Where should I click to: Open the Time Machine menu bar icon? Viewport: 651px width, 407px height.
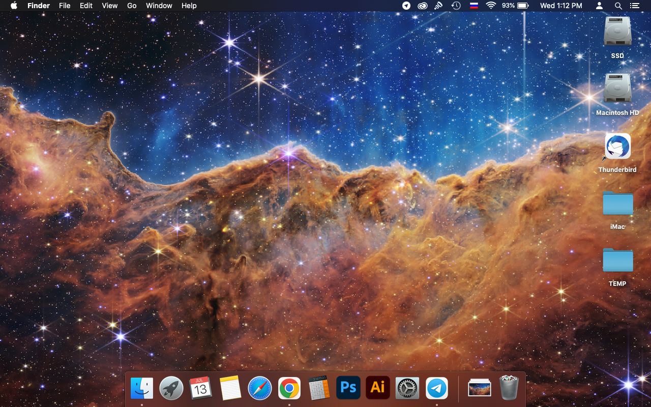(x=456, y=6)
